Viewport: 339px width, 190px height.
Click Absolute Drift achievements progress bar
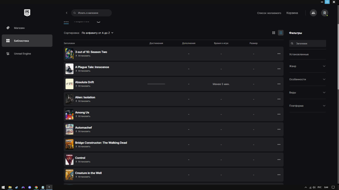pos(156,84)
